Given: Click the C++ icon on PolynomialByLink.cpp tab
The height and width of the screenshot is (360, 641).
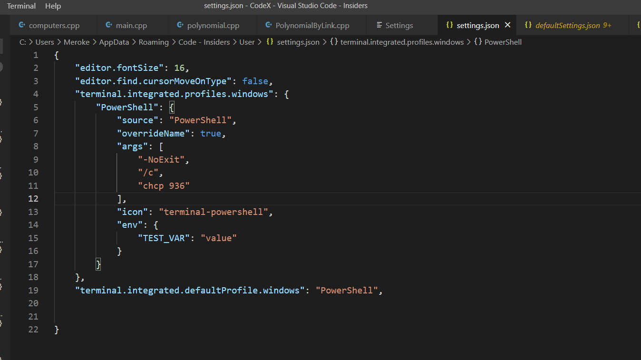Looking at the screenshot, I should 268,25.
